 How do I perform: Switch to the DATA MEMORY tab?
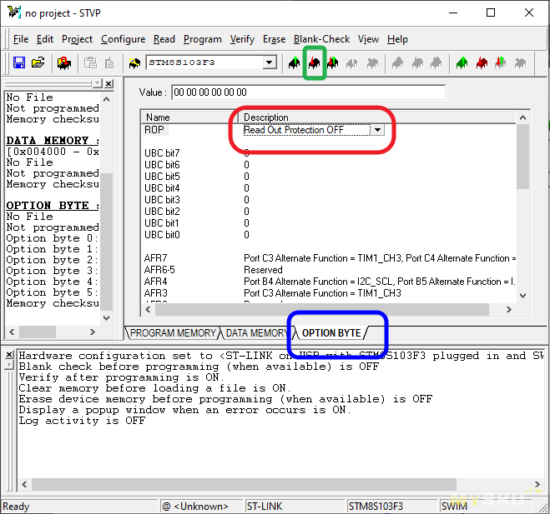pos(256,333)
